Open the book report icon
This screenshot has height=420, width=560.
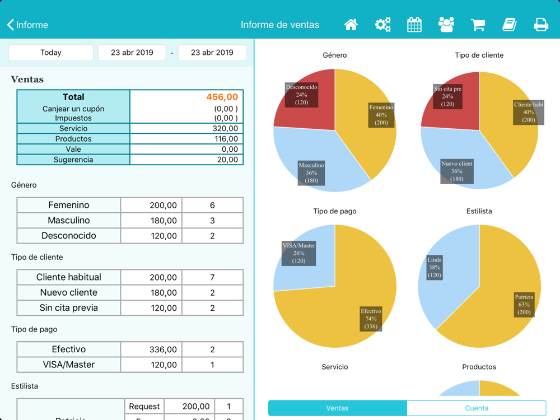(510, 25)
